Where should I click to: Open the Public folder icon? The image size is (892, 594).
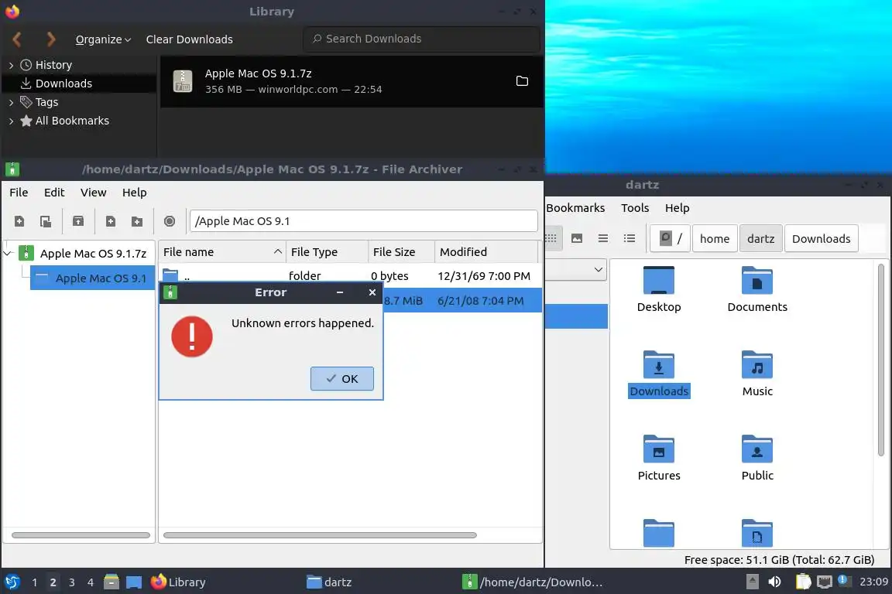tap(757, 449)
